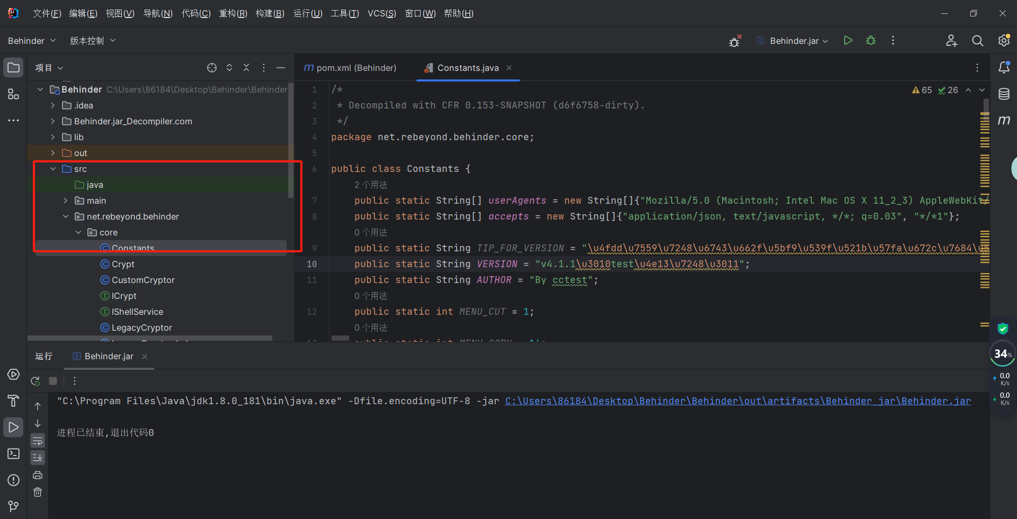Collapse the Behinder root node
Viewport: 1017px width, 519px height.
pos(40,89)
